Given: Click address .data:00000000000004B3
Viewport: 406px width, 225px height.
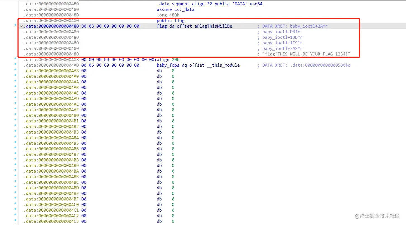Looking at the screenshot, I should [51, 132].
